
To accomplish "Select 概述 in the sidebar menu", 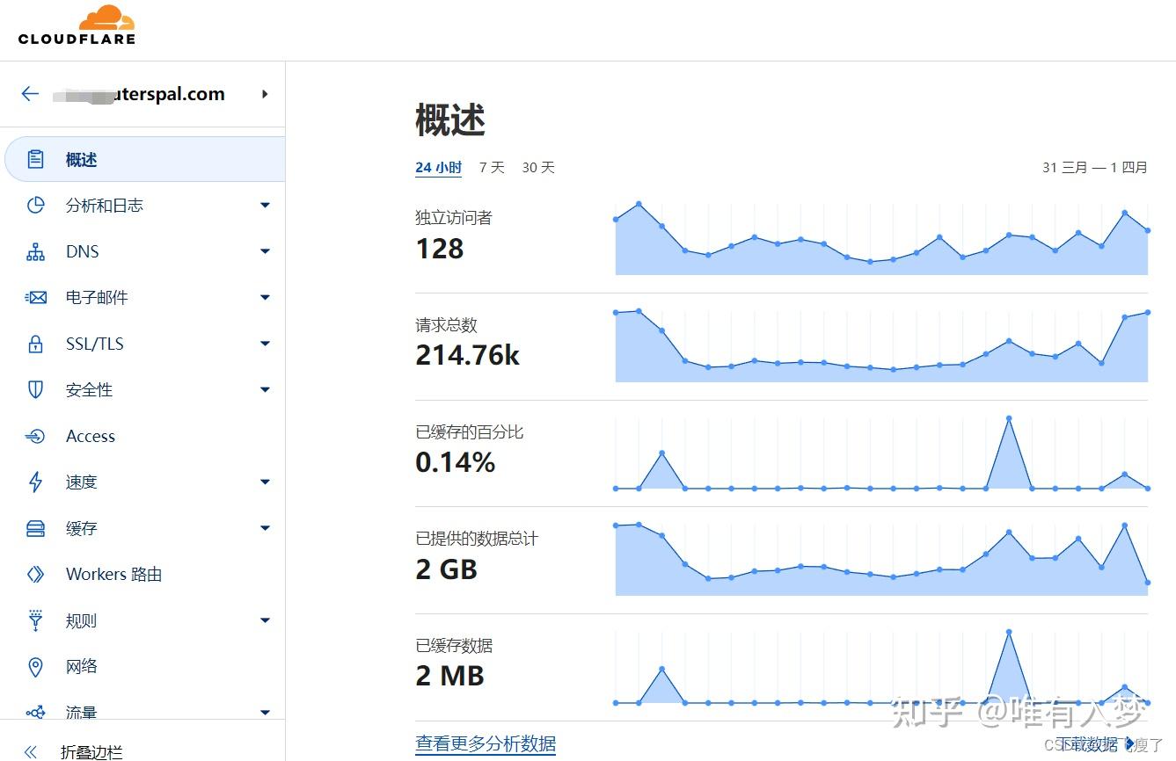I will click(x=80, y=159).
